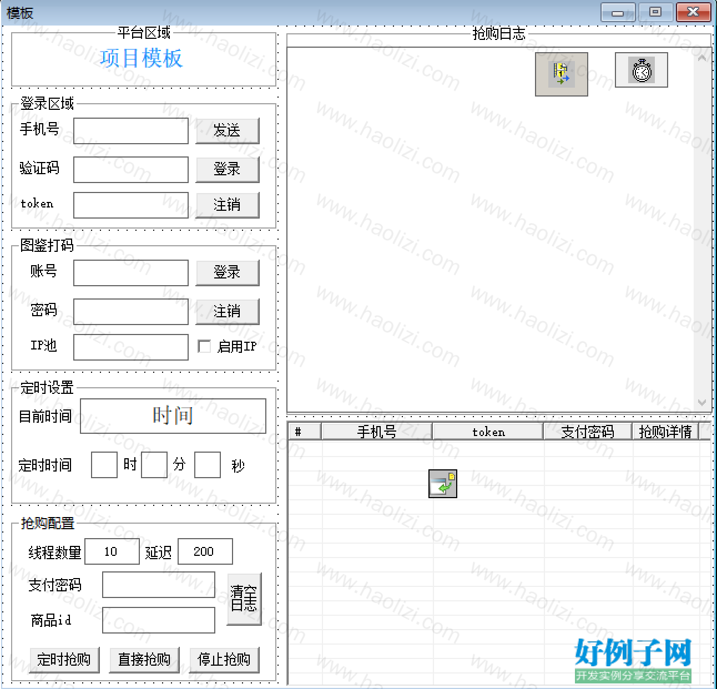Enable the 启用IP checkbox

(x=204, y=346)
